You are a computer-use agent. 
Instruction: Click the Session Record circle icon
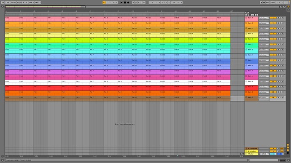pos(144,3)
